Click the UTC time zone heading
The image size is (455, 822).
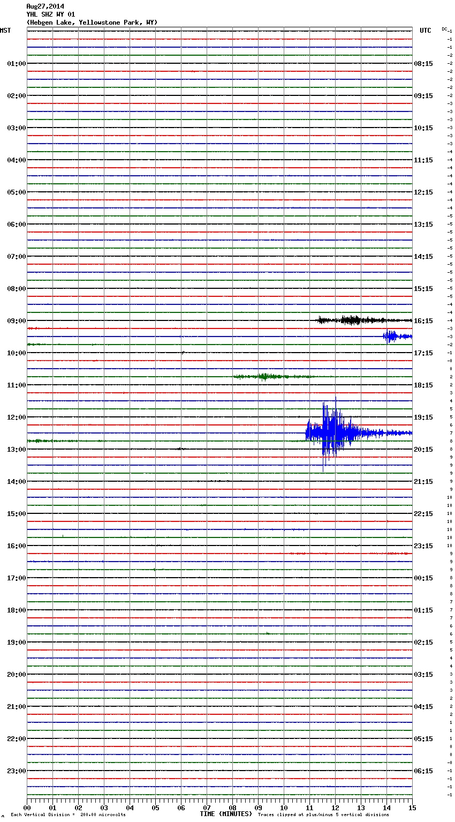[426, 31]
